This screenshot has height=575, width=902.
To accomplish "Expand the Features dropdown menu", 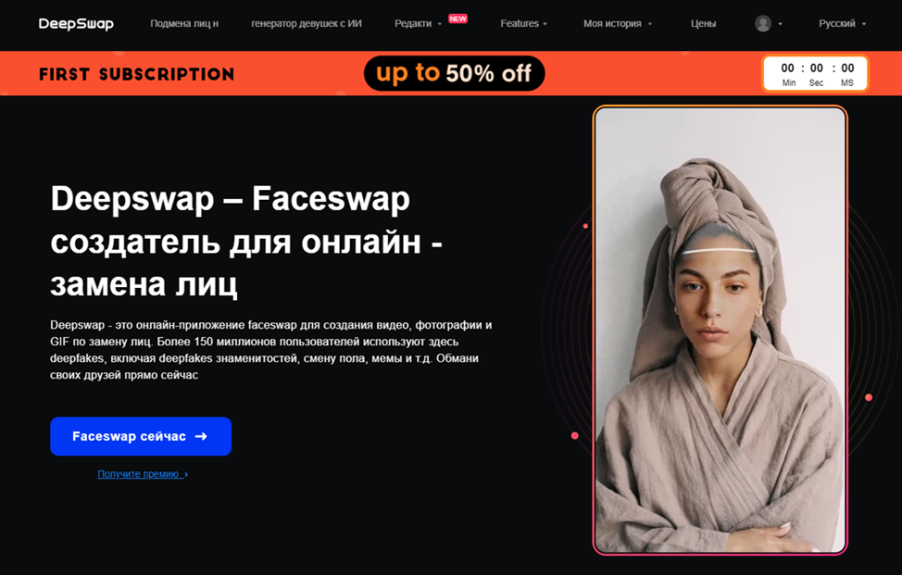I will (x=523, y=23).
